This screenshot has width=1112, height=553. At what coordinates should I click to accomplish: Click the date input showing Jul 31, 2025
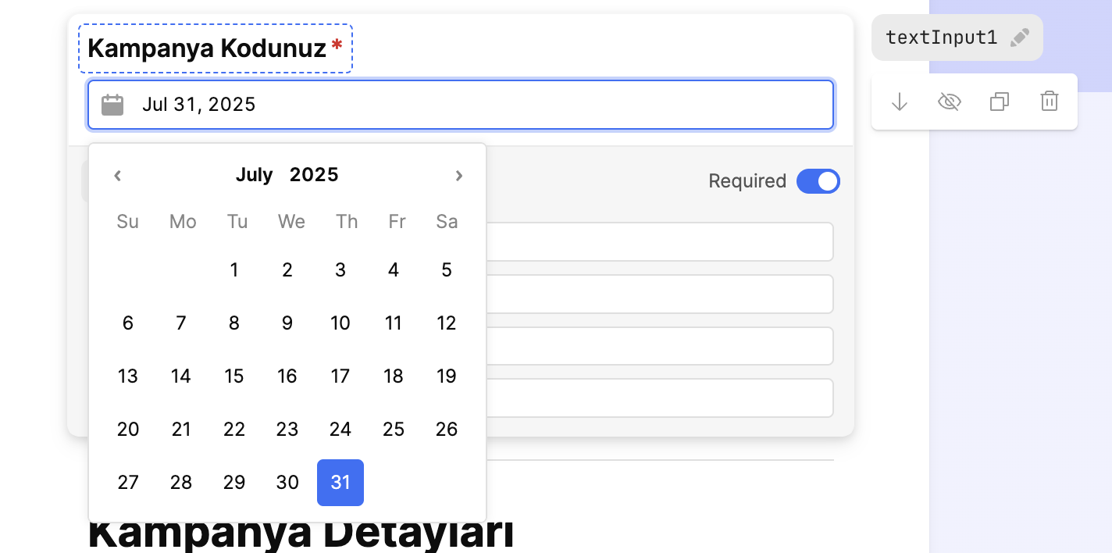coord(461,105)
